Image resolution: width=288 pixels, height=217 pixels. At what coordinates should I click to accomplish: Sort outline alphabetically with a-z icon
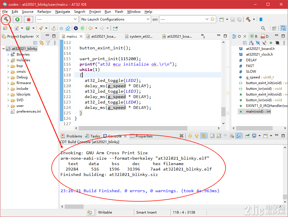251,43
